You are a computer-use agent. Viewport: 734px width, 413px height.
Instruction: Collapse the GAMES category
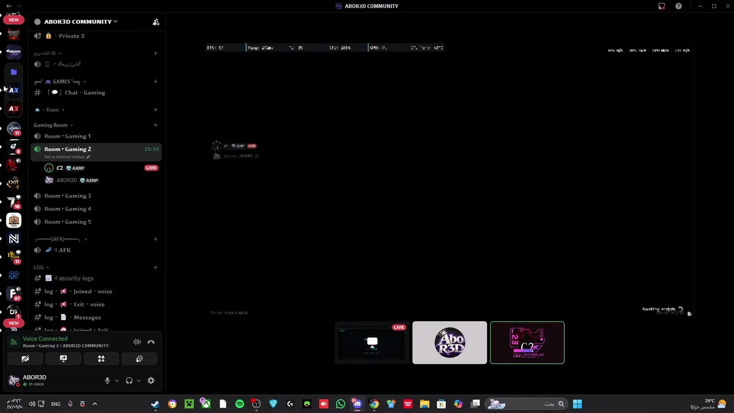tap(60, 81)
